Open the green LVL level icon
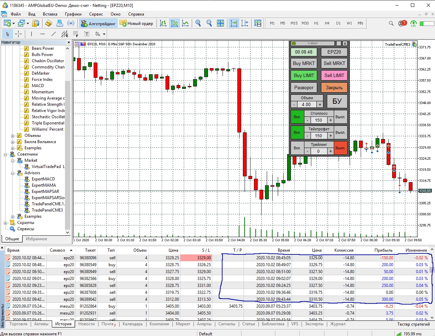The image size is (435, 336). [414, 24]
